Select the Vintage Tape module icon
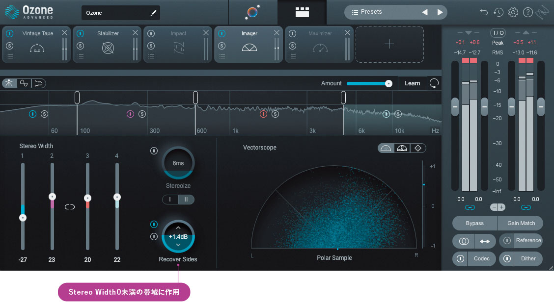This screenshot has height=304, width=554. 37,48
